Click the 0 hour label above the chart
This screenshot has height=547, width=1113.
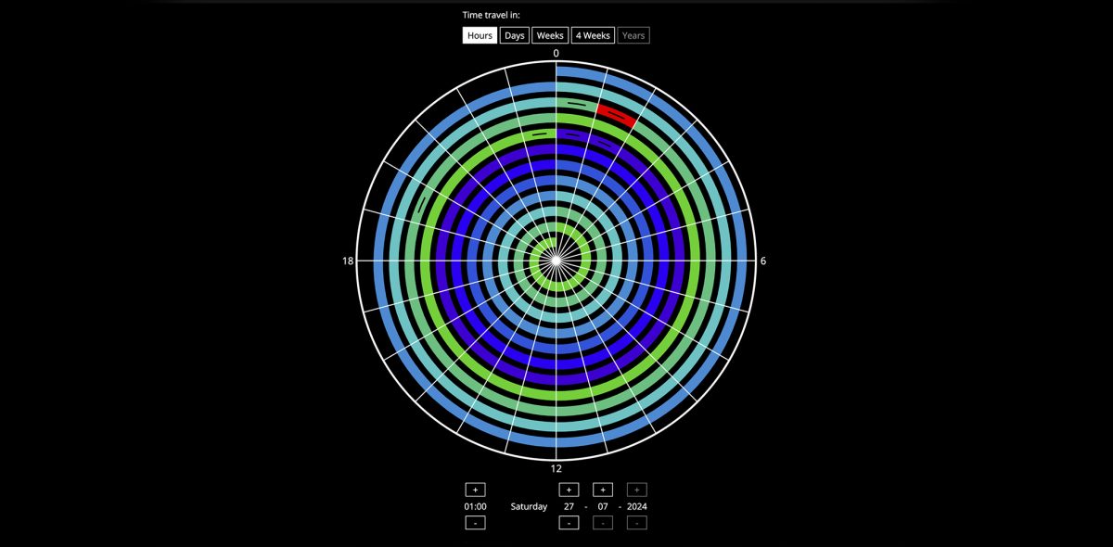(556, 54)
